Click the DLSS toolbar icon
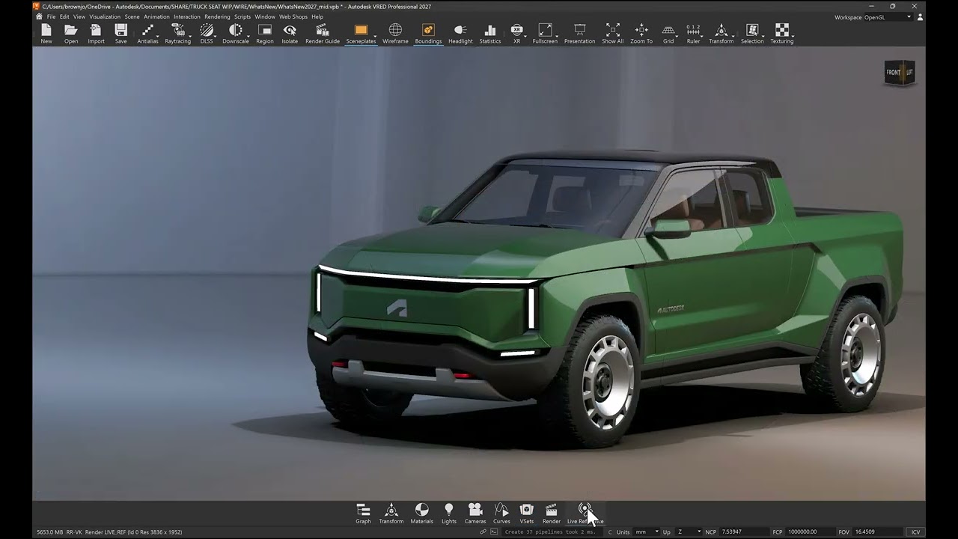Image resolution: width=958 pixels, height=539 pixels. pyautogui.click(x=207, y=33)
